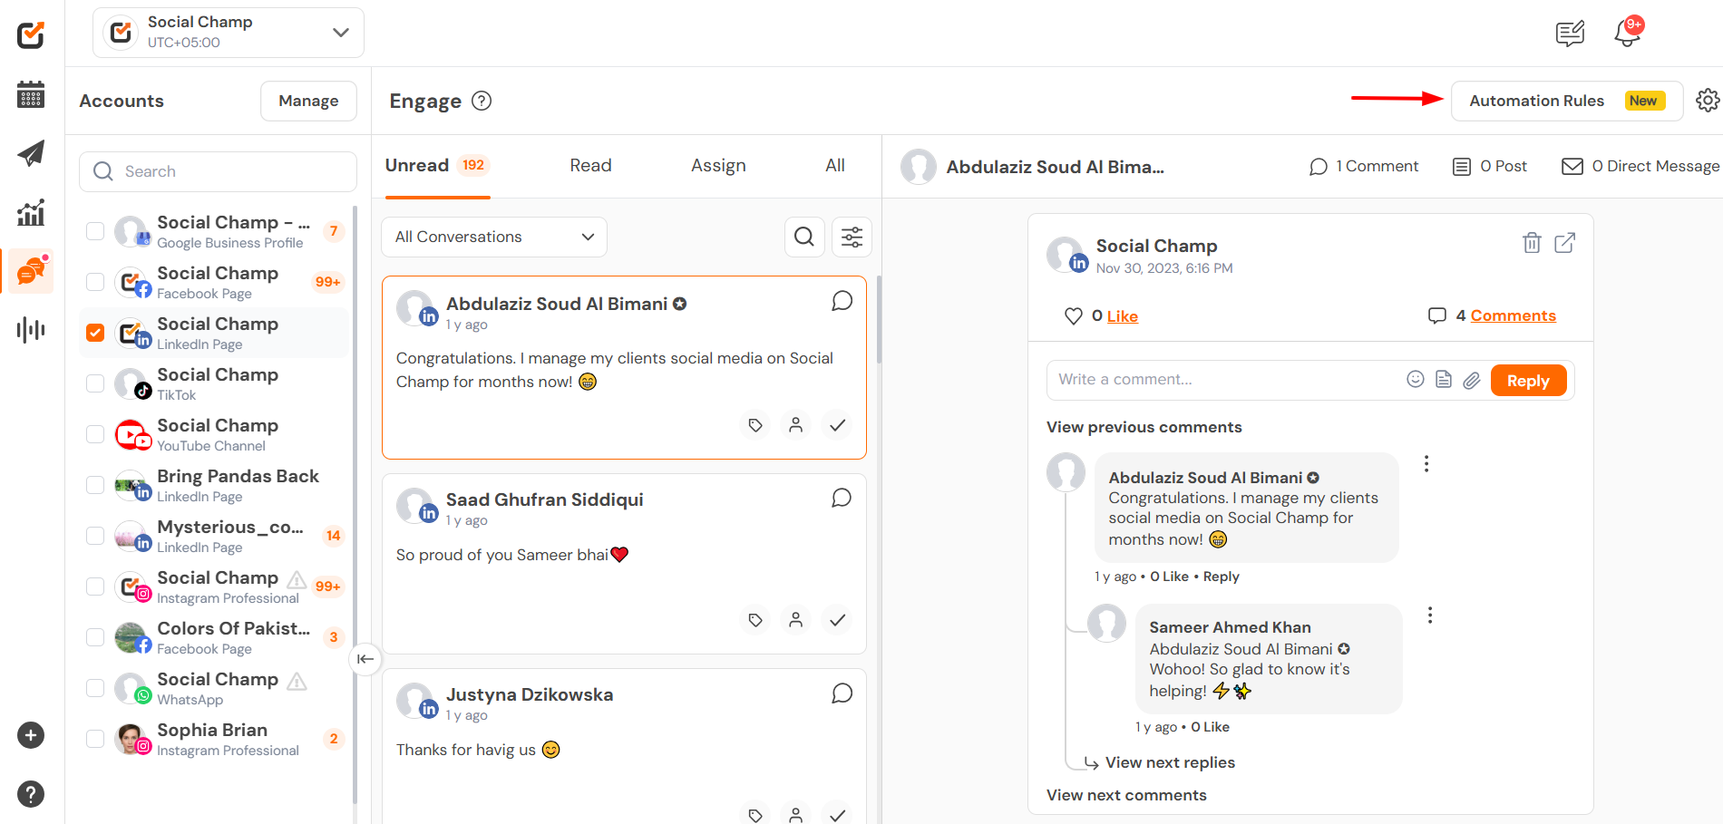
Task: Open the help question mark in sidebar
Action: tap(31, 794)
